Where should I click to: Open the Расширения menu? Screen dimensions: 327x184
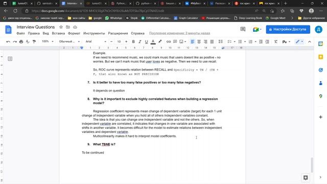(118, 33)
